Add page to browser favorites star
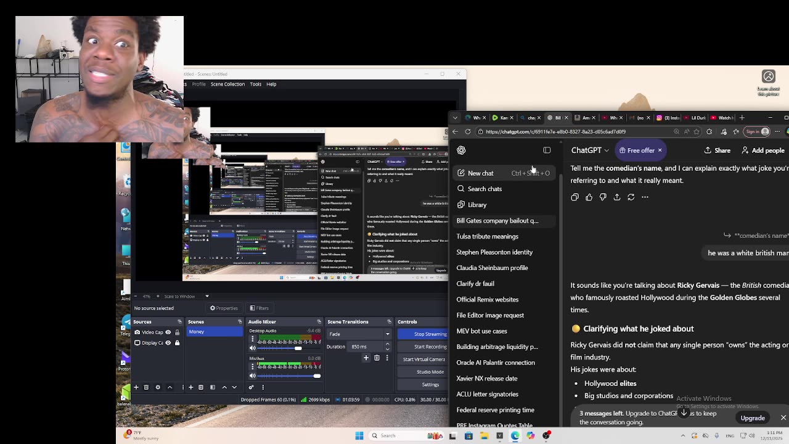 point(697,131)
